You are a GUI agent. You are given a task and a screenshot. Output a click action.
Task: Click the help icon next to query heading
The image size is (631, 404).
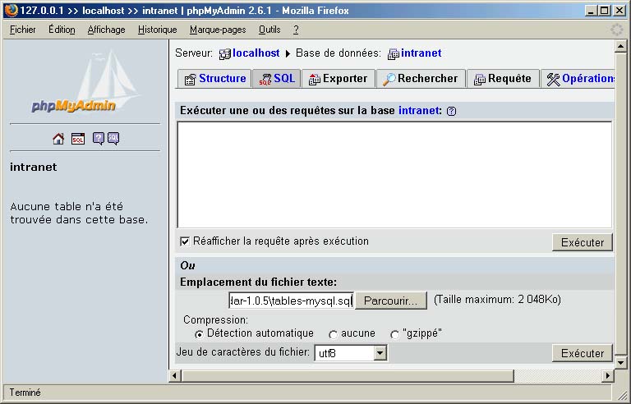[x=452, y=111]
